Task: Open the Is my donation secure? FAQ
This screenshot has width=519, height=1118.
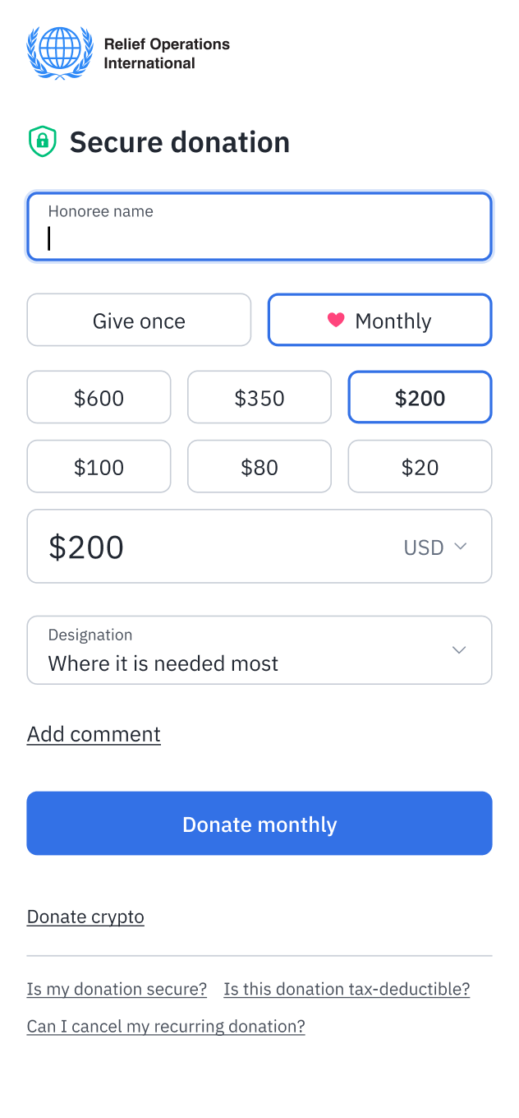Action: pos(117,989)
